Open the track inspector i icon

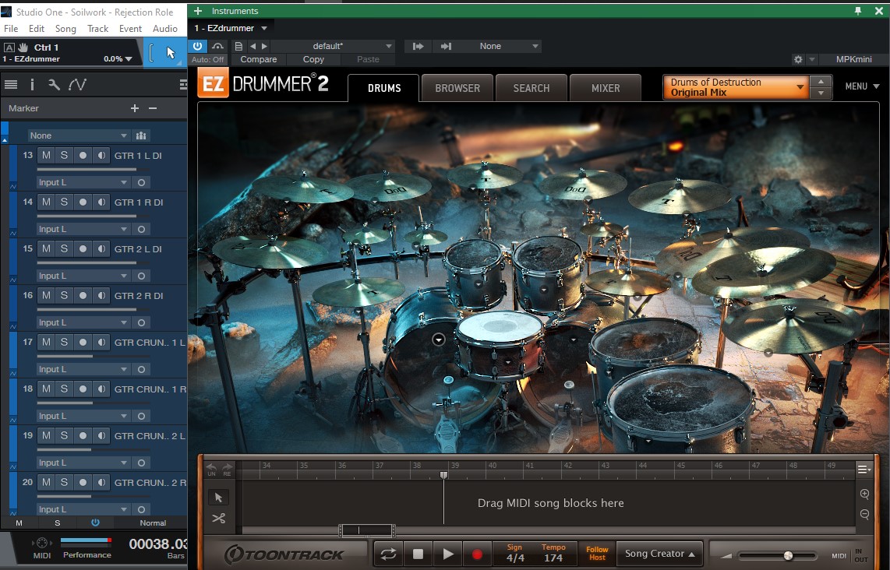pos(32,85)
